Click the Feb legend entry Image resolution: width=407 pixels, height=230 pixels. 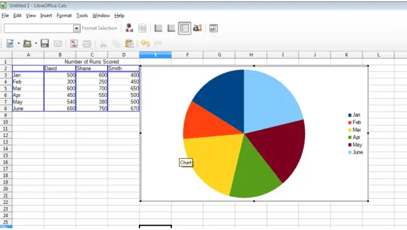355,122
